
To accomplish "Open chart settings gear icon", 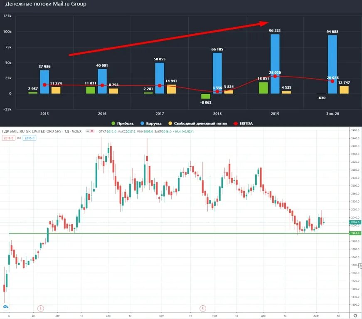I will 355,316.
